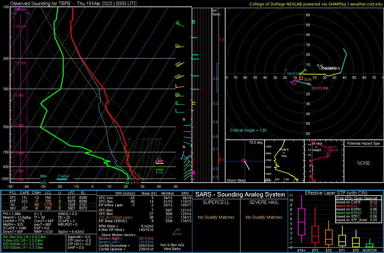Screen dimensions: 384x253
Task: Click the 'Inf. Temp.' column heading
Action: 217,12
